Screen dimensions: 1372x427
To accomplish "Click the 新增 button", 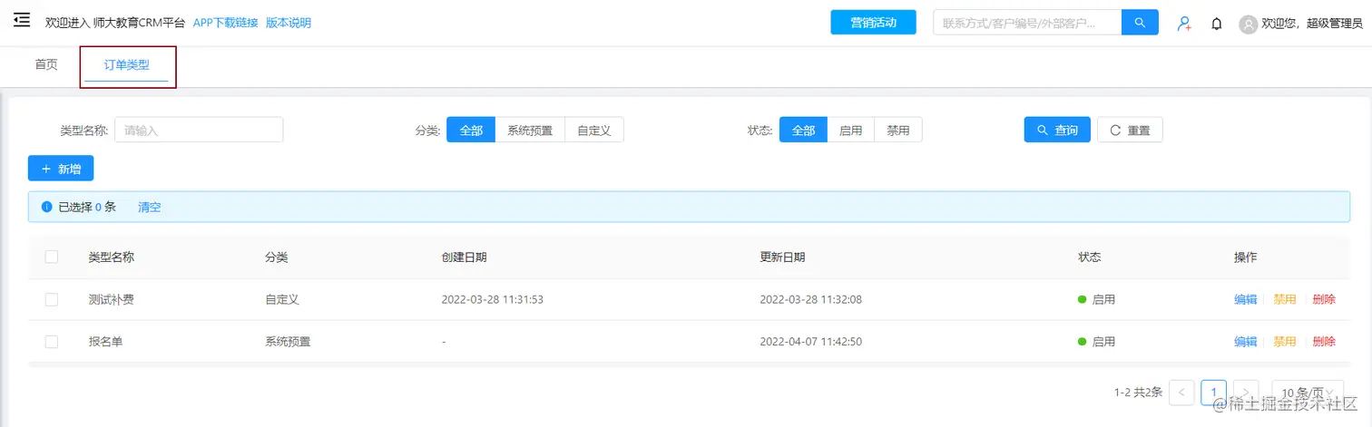I will coord(61,169).
